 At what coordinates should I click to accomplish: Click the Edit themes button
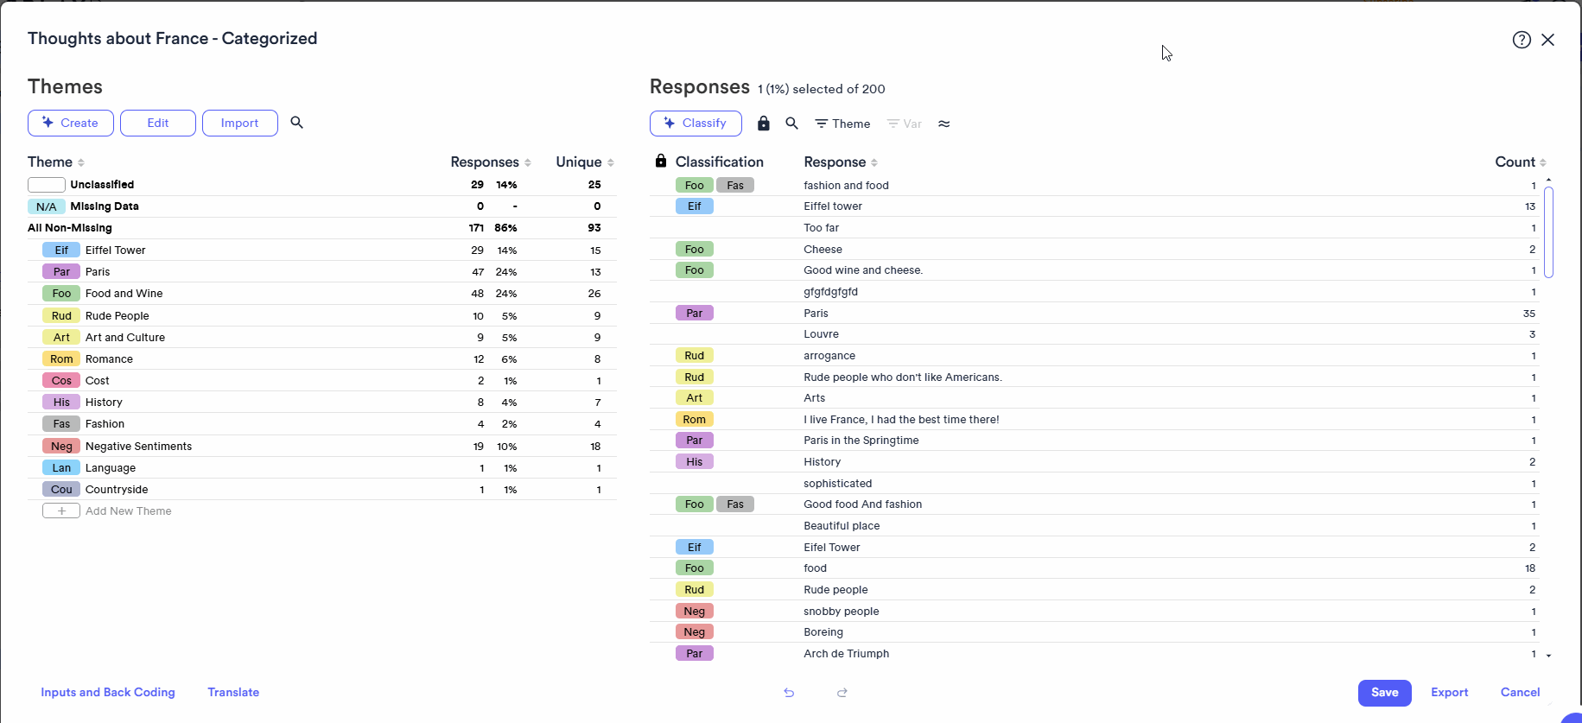158,123
